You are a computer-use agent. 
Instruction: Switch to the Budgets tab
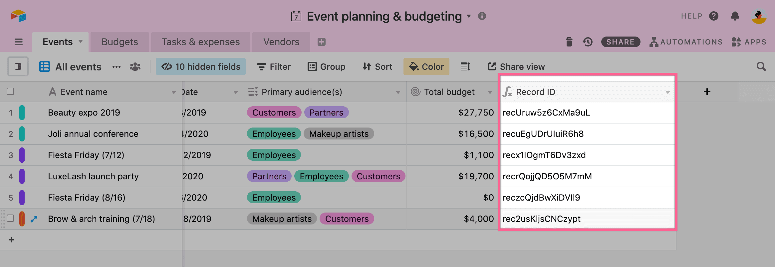pyautogui.click(x=120, y=42)
